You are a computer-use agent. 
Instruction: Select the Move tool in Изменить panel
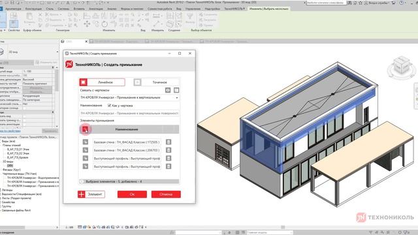87,24
